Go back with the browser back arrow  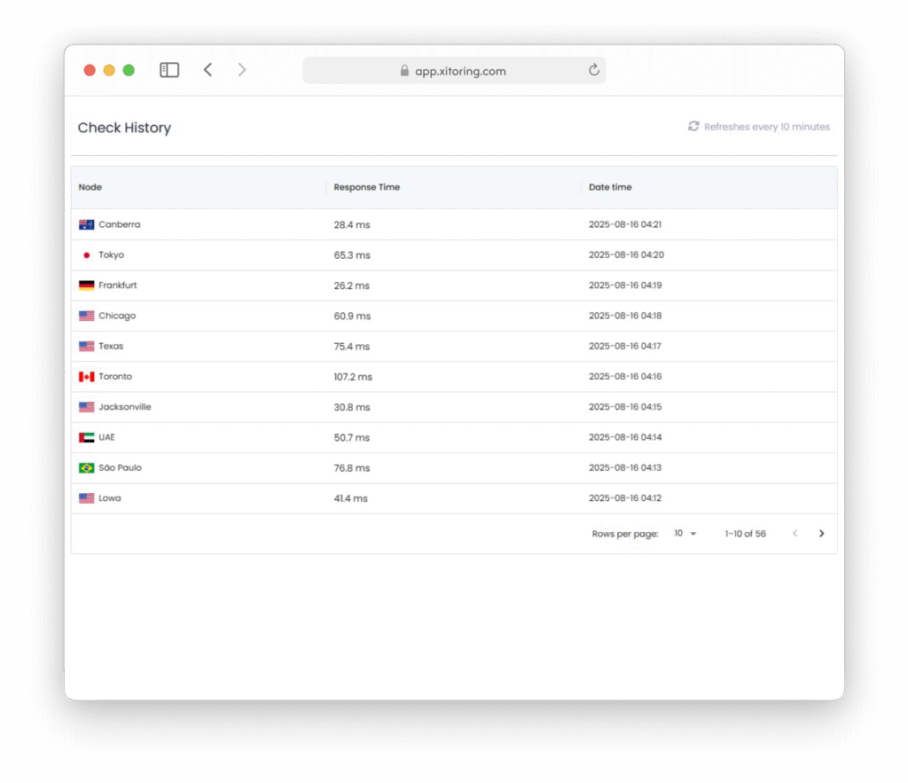[x=207, y=70]
